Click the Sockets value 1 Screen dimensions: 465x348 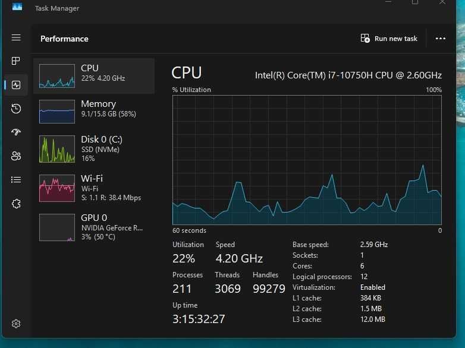(x=362, y=255)
